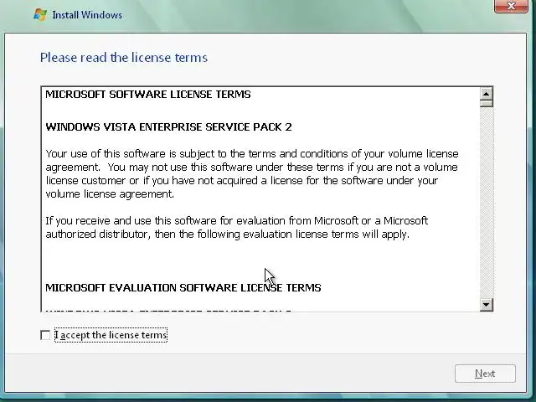Close the Install Windows dialog
This screenshot has height=402, width=536.
[x=511, y=6]
